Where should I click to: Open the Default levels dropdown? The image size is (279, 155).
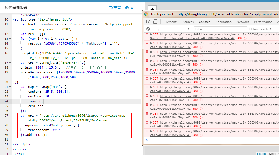click(x=260, y=29)
